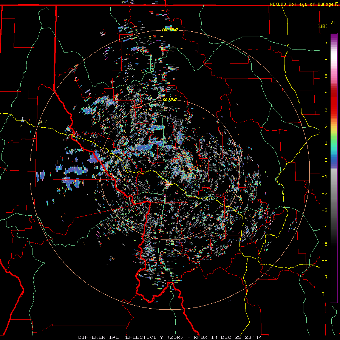The image size is (340, 340).
Task: Click the 4 tick label on color scale
Action: pos(326,93)
